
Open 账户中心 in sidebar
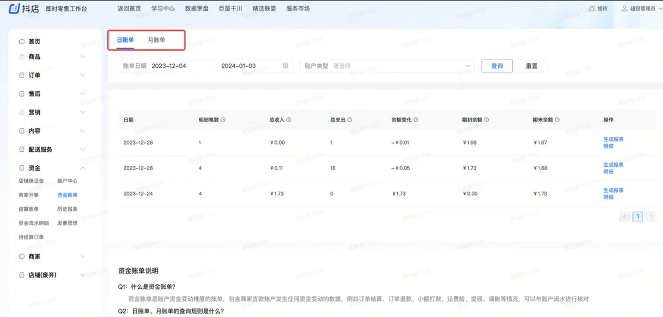click(x=67, y=181)
